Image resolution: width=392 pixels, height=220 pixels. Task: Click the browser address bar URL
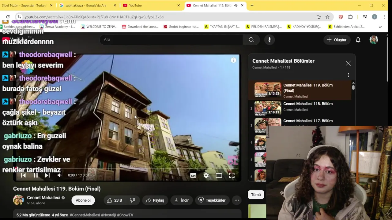(x=94, y=17)
